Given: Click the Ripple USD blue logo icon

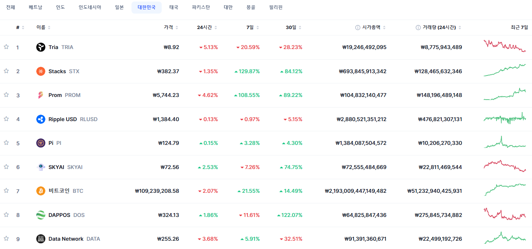Looking at the screenshot, I should [x=41, y=119].
